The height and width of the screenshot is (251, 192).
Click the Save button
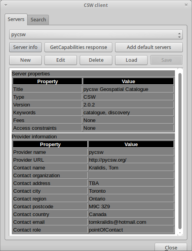(166, 60)
